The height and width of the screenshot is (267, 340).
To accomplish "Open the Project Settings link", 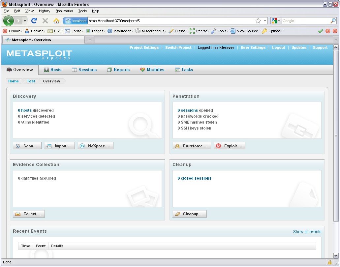I will [x=144, y=47].
